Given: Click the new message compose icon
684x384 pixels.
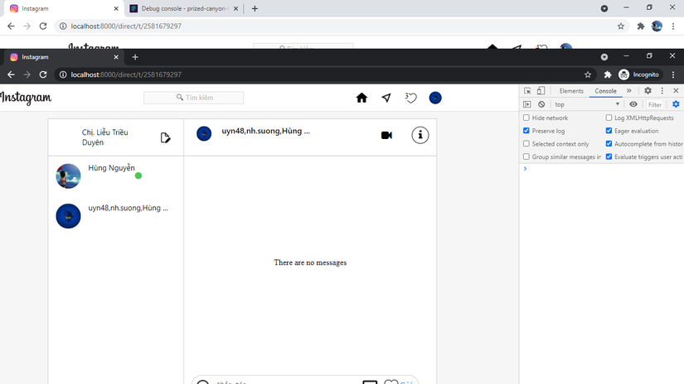Looking at the screenshot, I should point(165,137).
